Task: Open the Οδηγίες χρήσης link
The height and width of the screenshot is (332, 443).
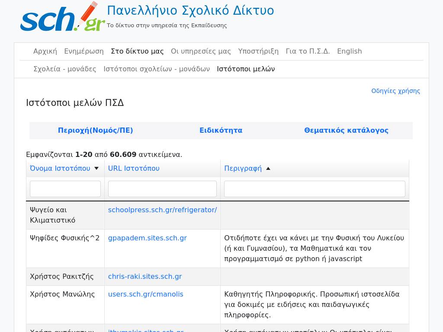Action: [395, 91]
